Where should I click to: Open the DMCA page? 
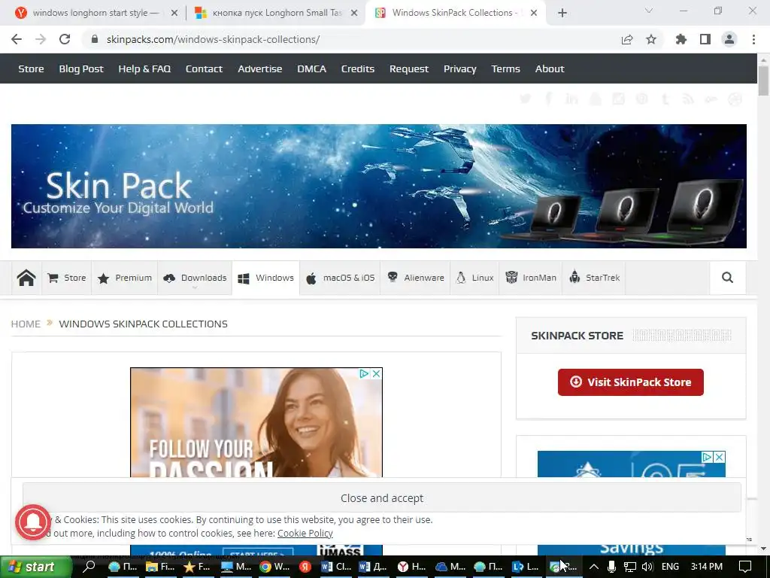tap(311, 68)
